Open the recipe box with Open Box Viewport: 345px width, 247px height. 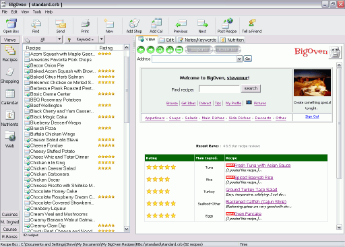11,26
